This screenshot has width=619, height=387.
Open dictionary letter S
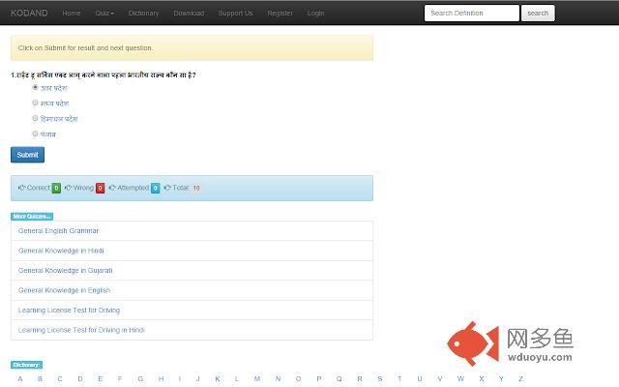pos(380,378)
